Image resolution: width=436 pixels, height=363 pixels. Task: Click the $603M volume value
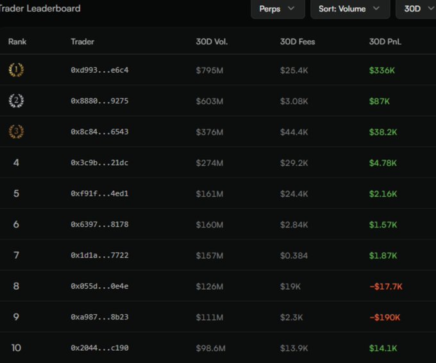[210, 102]
